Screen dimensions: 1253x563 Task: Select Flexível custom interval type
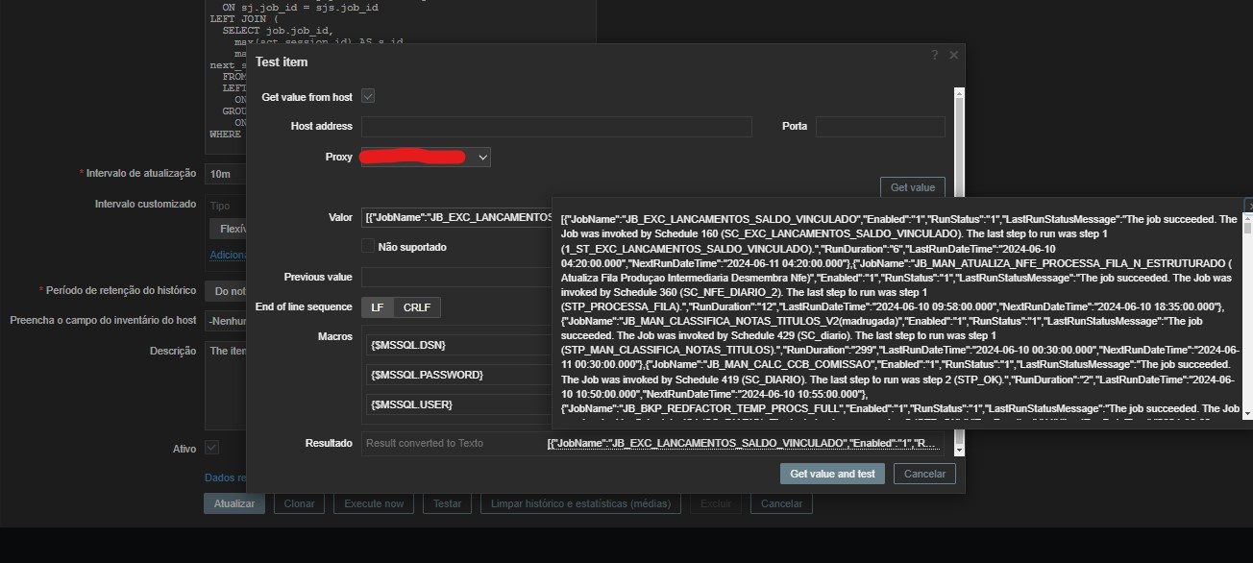[x=229, y=229]
